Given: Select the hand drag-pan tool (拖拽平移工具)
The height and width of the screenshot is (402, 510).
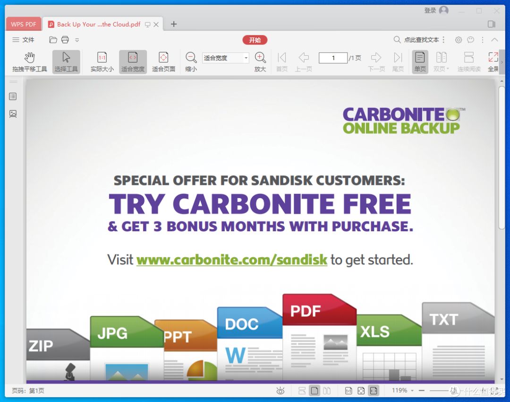Looking at the screenshot, I should [x=30, y=62].
